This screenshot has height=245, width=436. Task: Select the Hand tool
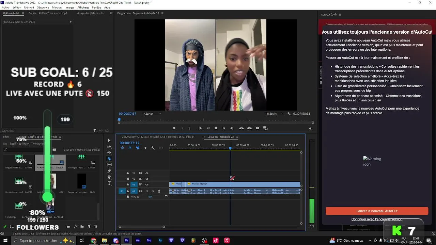pos(109,177)
